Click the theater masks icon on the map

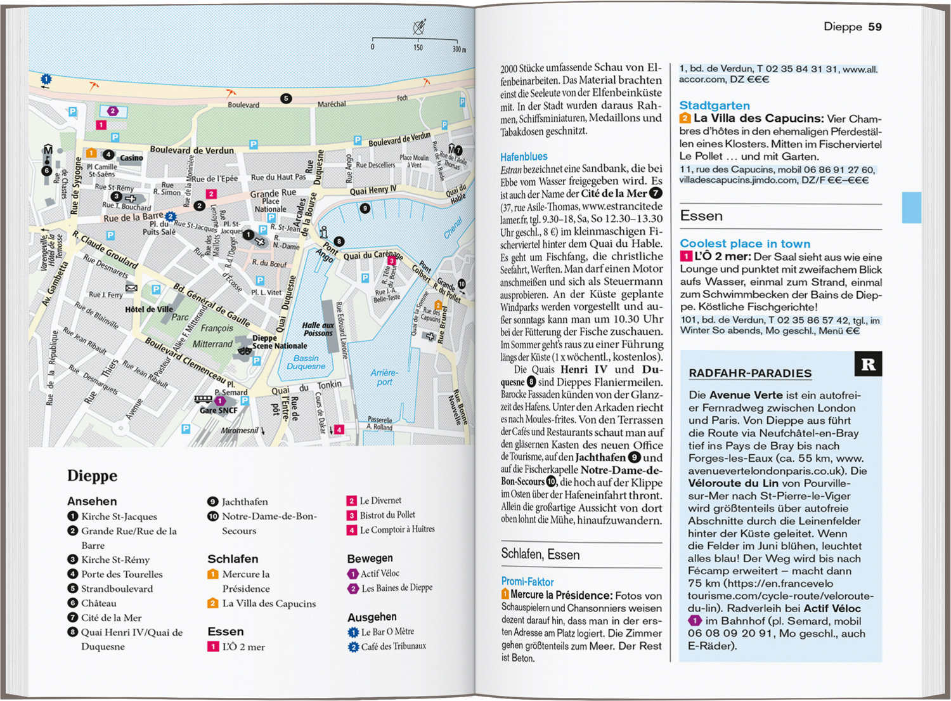244,348
